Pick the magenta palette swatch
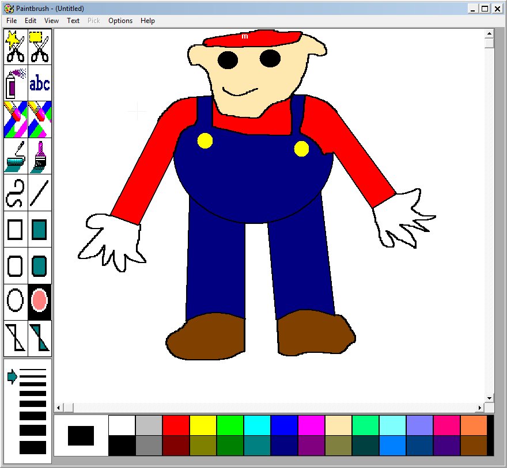 311,425
